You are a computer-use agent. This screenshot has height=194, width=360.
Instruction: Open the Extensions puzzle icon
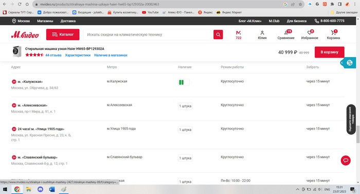[x=332, y=4]
